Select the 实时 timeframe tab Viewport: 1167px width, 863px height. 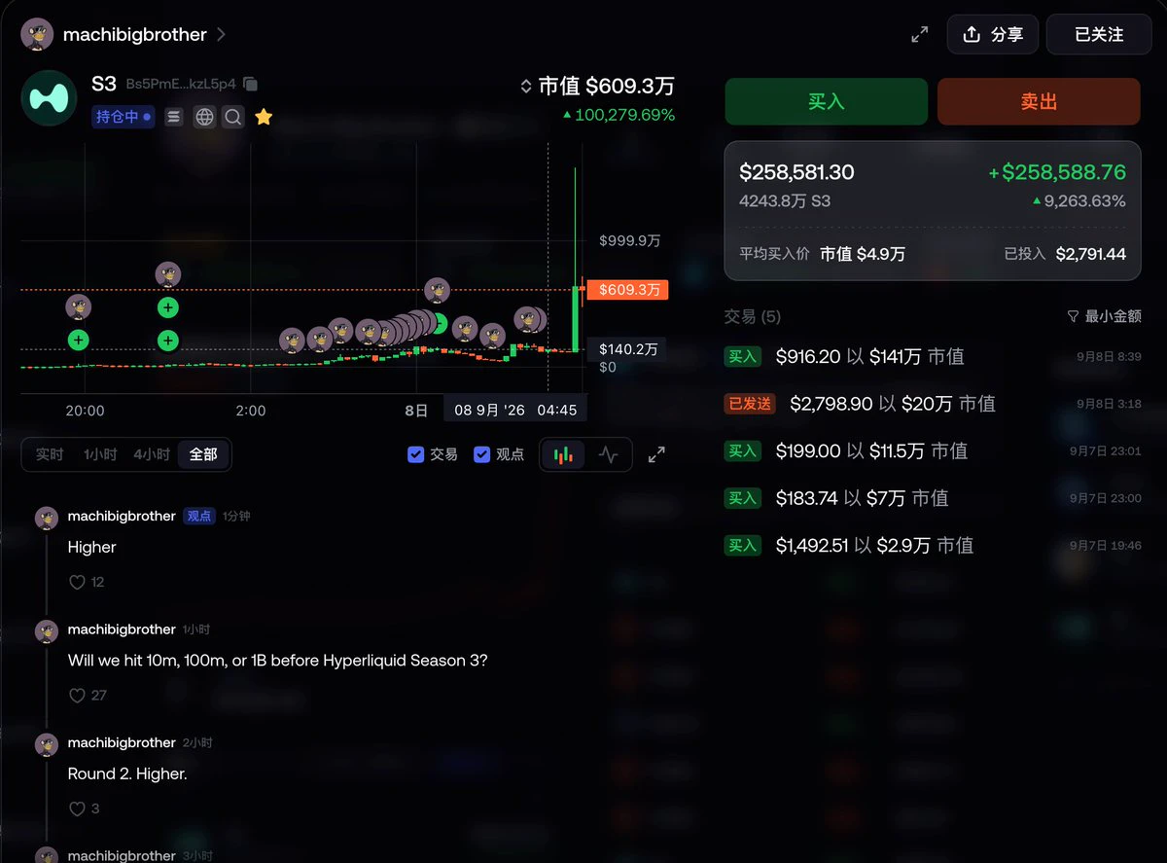click(x=50, y=454)
